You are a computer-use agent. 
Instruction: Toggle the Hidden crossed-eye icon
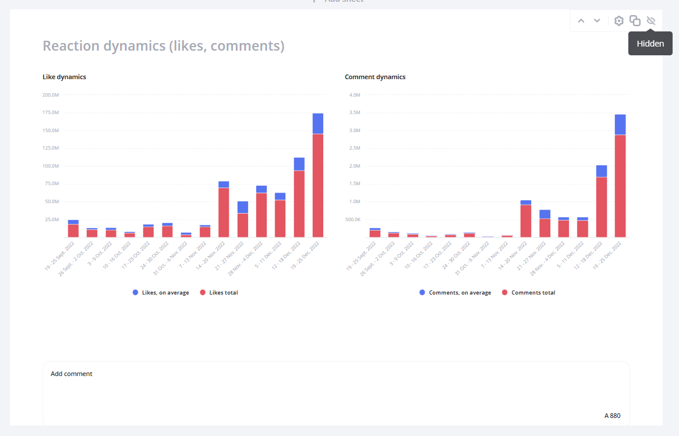(651, 21)
